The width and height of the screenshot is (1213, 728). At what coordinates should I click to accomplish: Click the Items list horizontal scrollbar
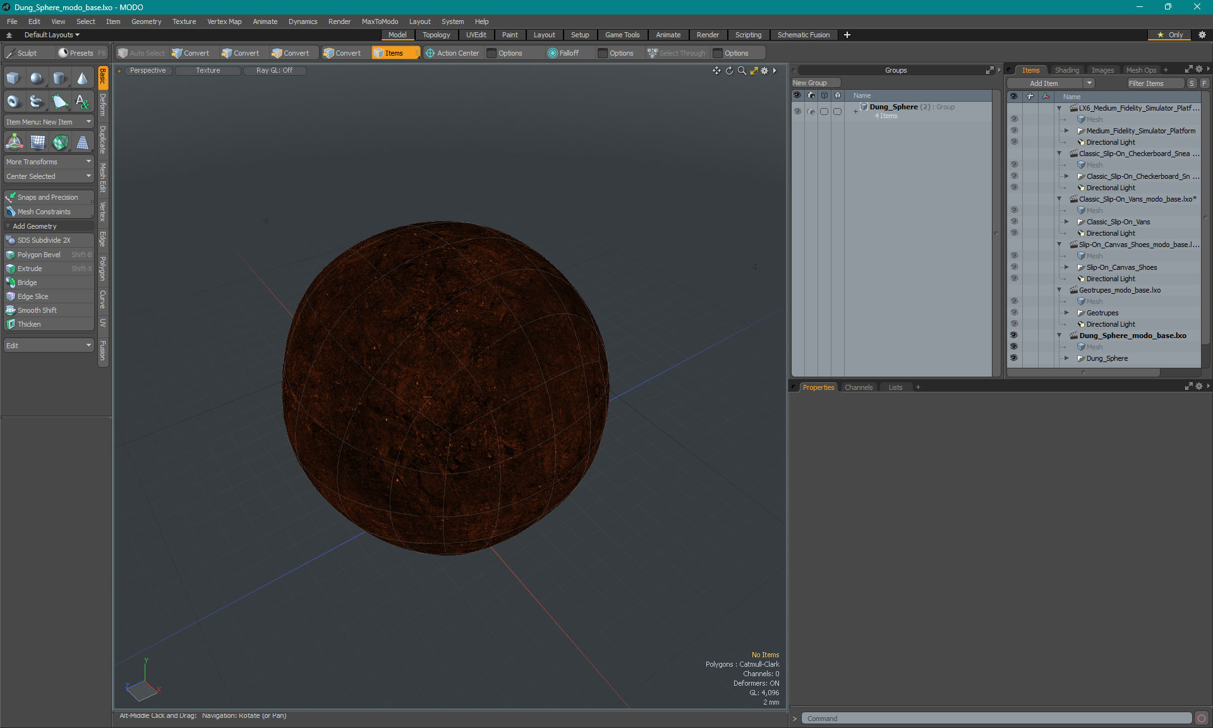pyautogui.click(x=1083, y=372)
